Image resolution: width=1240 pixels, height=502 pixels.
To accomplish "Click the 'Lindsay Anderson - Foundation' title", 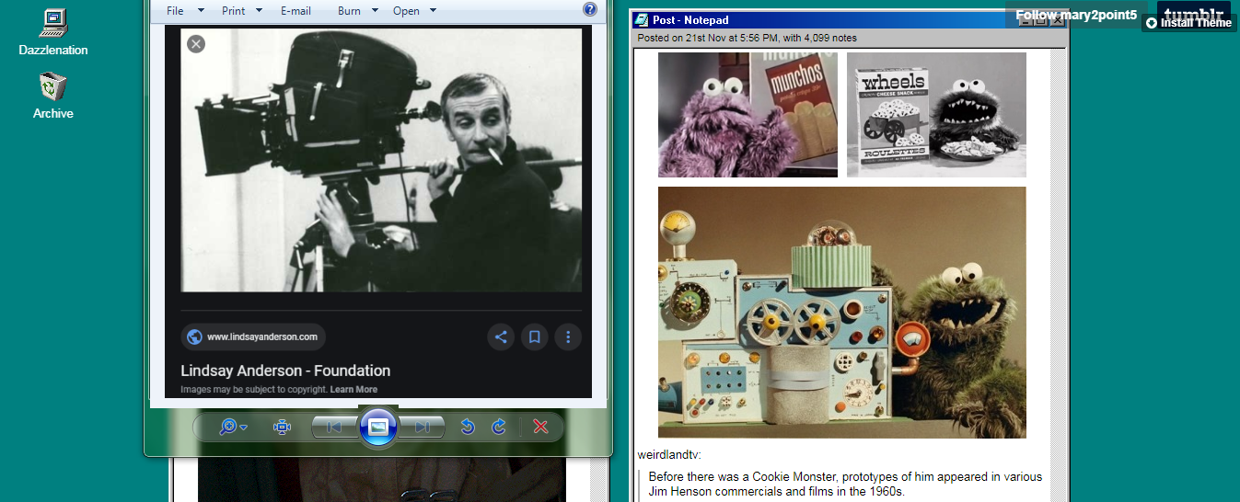I will (285, 371).
